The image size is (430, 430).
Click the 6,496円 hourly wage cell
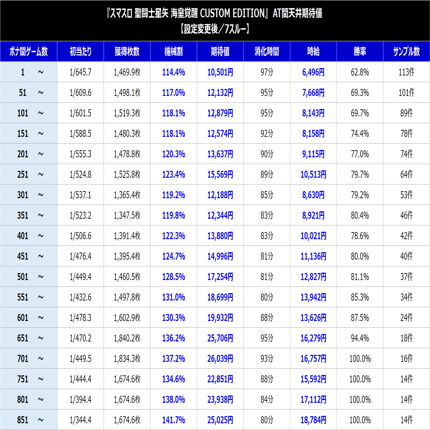(313, 72)
